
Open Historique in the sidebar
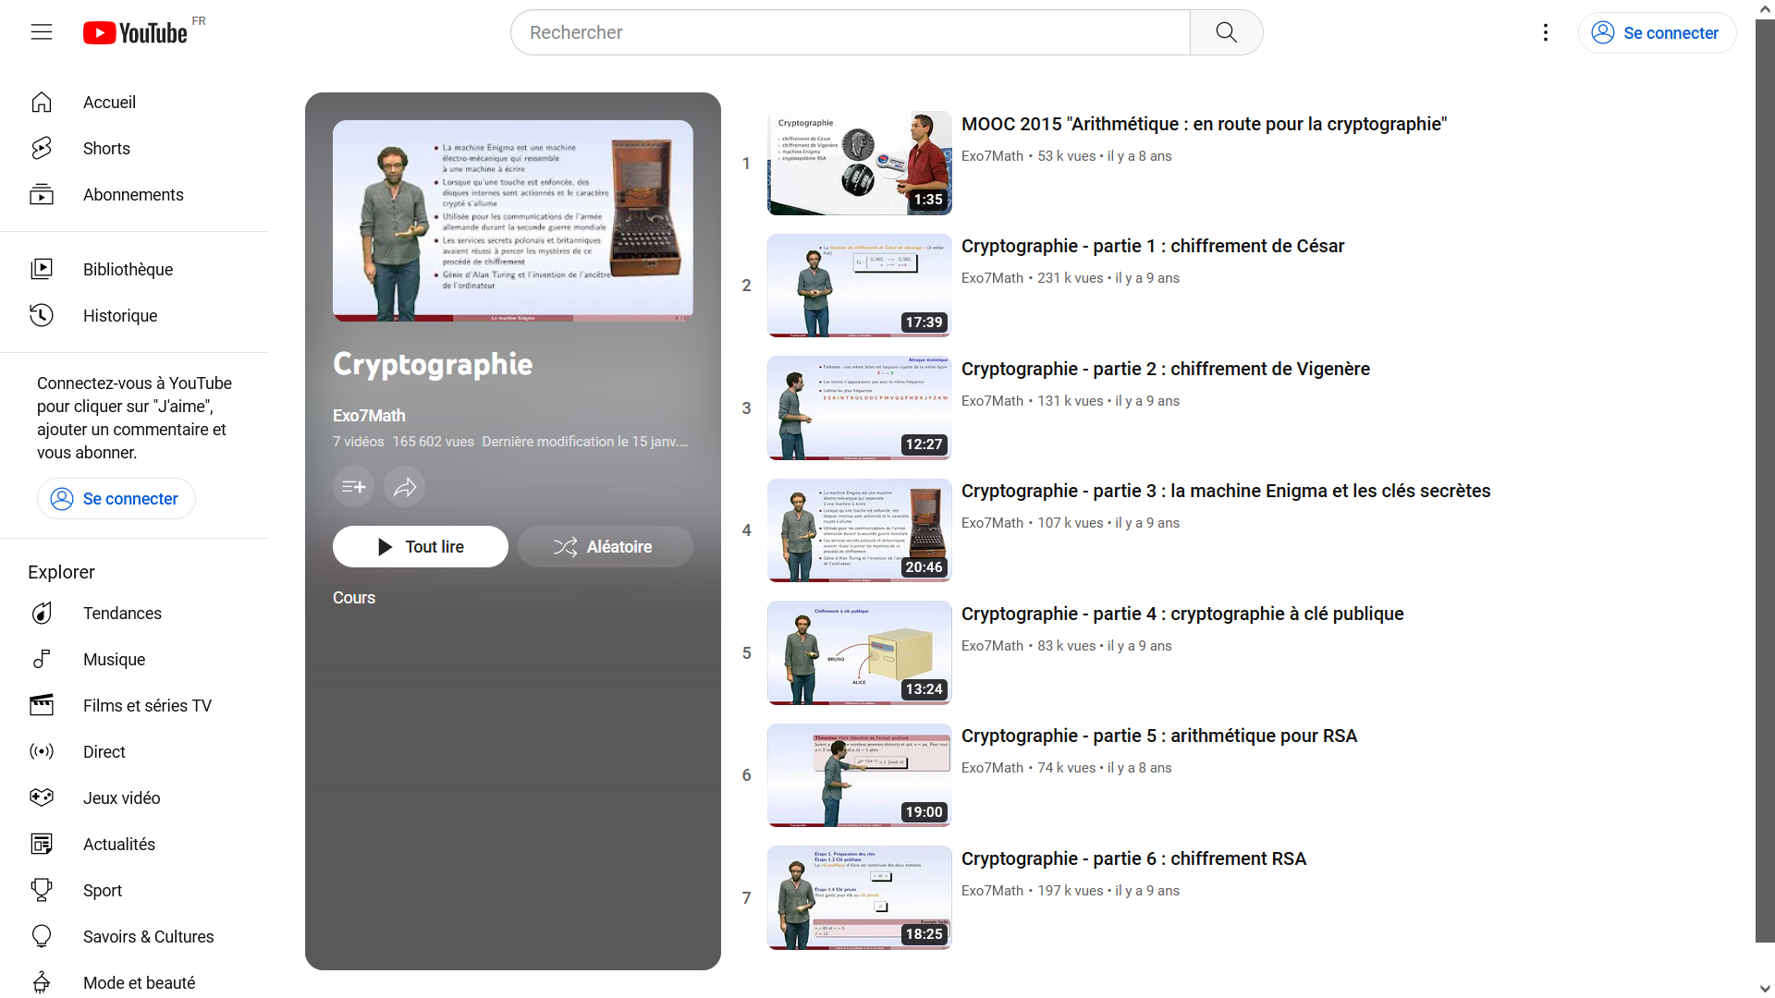(134, 315)
